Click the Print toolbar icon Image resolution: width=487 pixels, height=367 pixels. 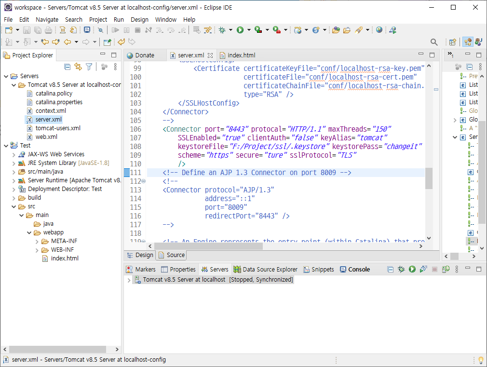pos(48,30)
